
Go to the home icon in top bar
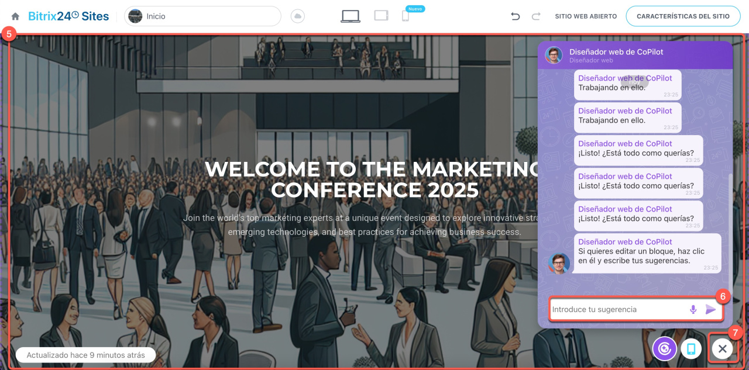point(15,16)
